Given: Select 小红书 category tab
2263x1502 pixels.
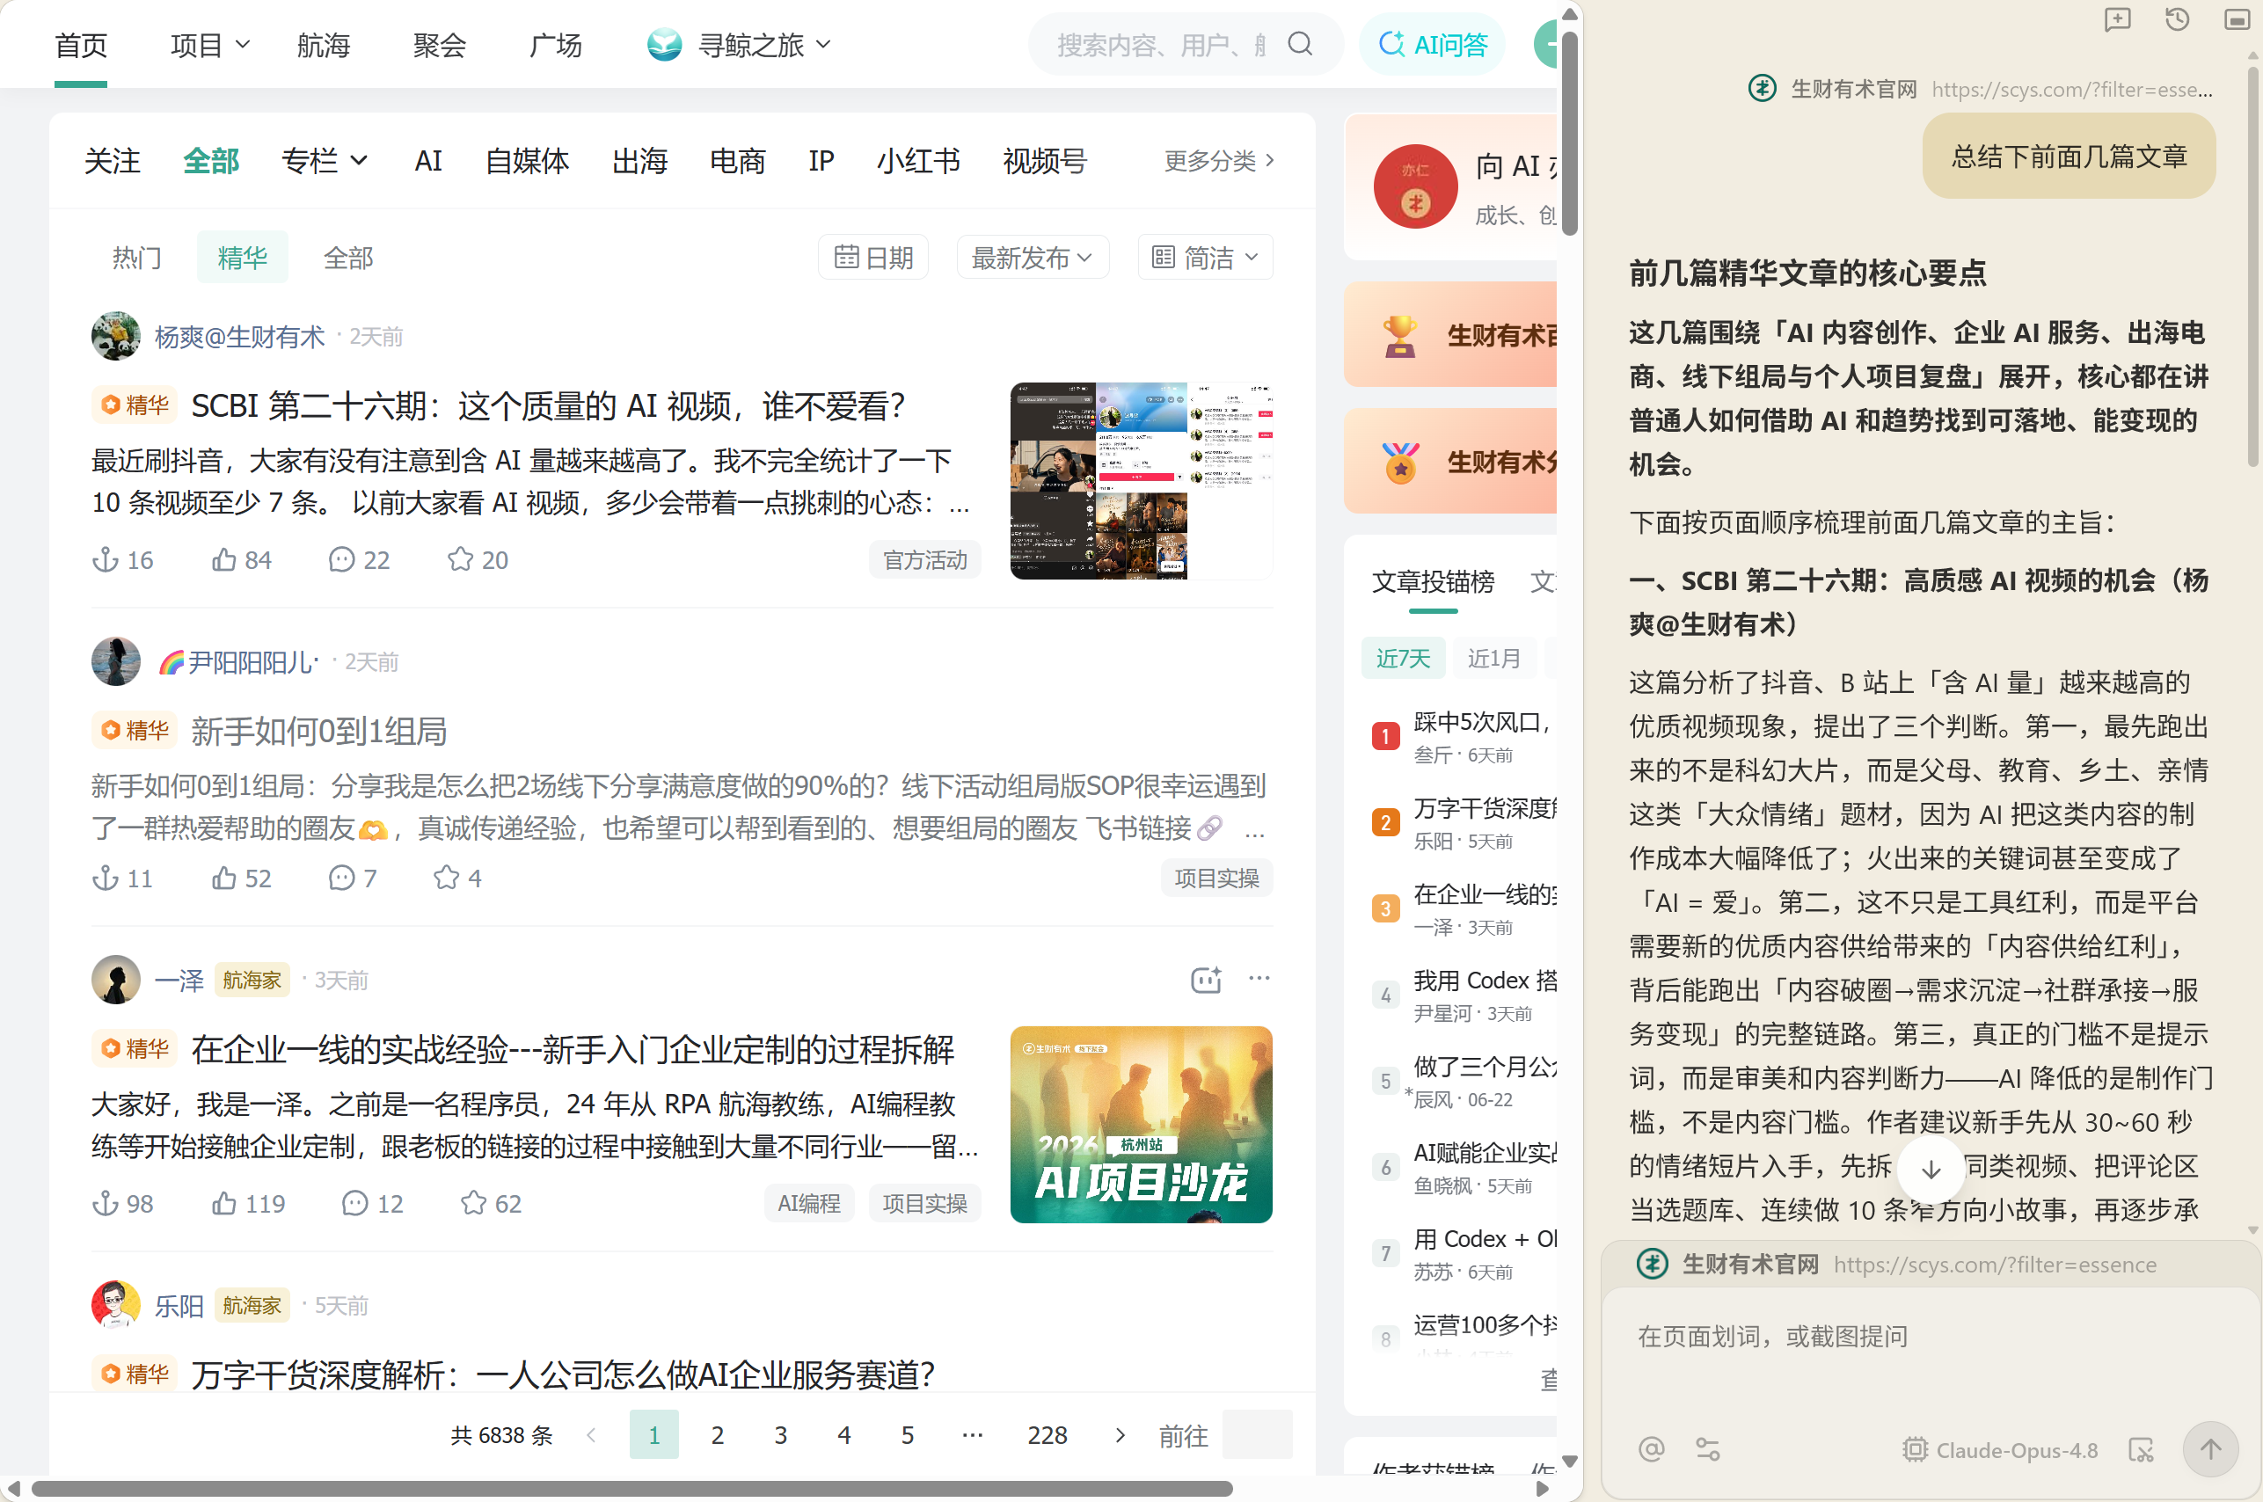Looking at the screenshot, I should tap(918, 161).
